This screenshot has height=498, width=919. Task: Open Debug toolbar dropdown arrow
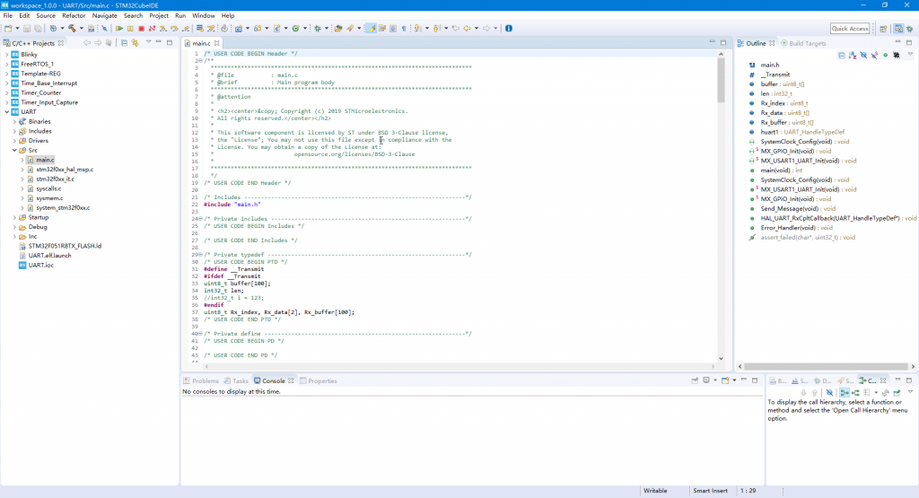[327, 28]
